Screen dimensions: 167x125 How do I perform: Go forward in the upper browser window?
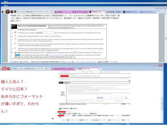click(x=12, y=12)
